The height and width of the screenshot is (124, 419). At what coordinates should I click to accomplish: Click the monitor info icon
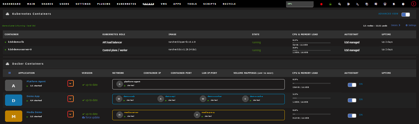(385, 4)
